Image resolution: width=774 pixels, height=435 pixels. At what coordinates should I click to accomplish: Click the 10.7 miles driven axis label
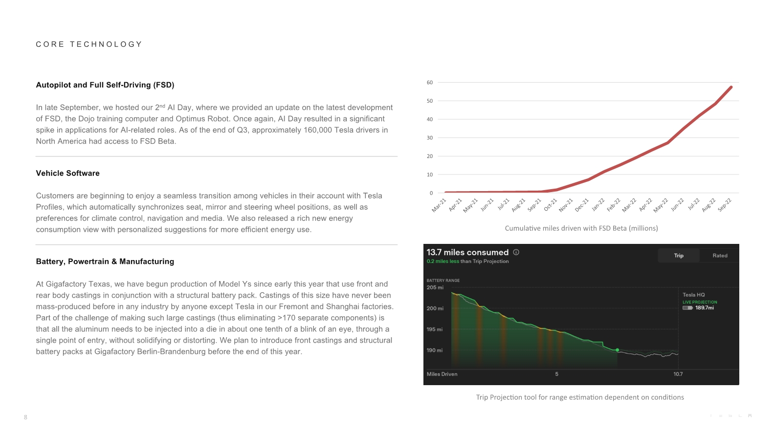(x=678, y=374)
